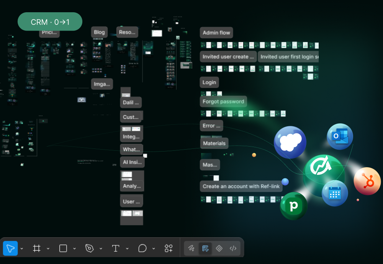This screenshot has width=383, height=264.
Task: Expand the Text tool options chevron
Action: 127,249
